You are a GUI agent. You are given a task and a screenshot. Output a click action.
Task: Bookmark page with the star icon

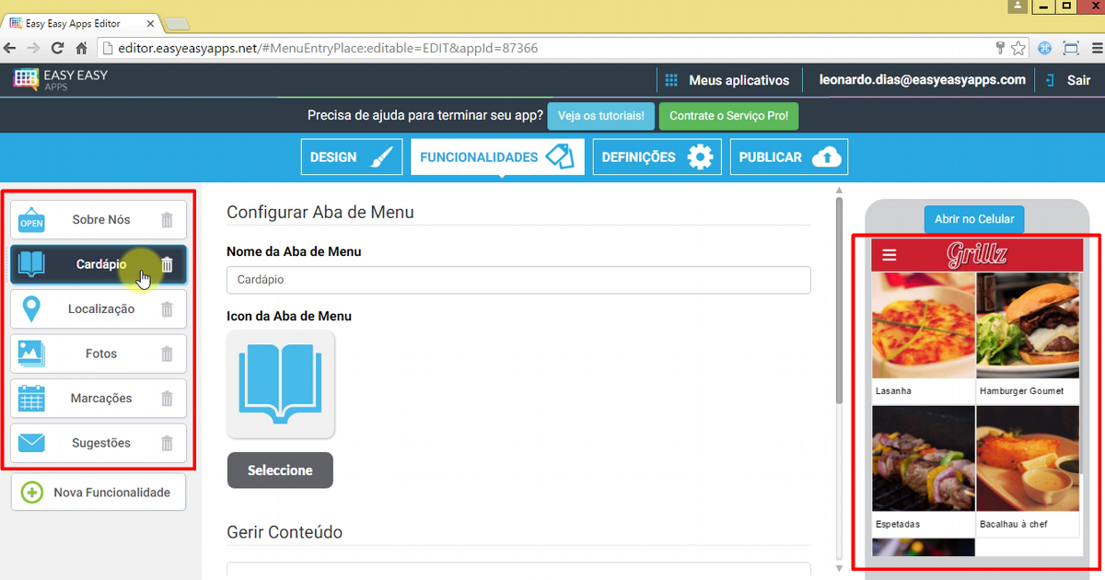(x=1018, y=48)
